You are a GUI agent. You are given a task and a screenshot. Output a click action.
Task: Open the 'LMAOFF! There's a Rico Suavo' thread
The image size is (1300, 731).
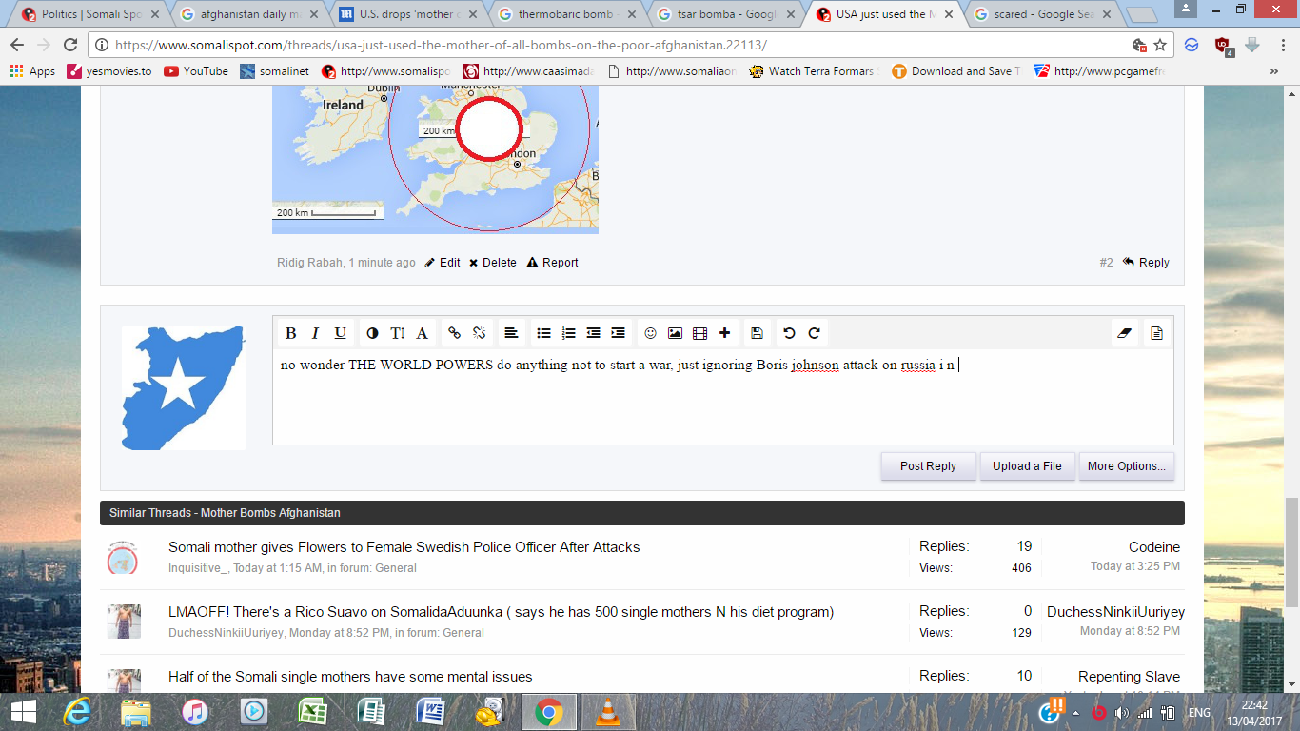(x=501, y=612)
